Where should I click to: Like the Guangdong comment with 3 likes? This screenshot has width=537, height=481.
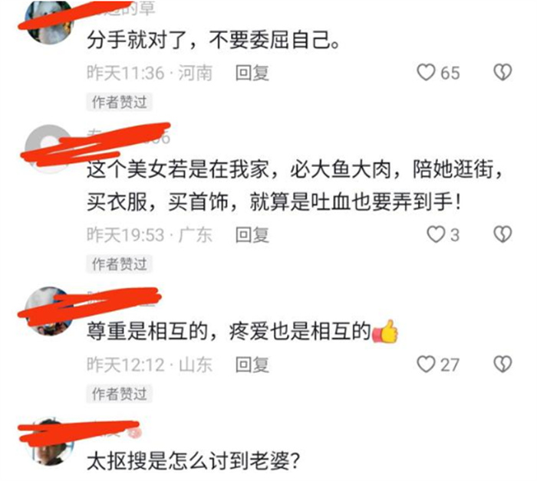tap(436, 234)
